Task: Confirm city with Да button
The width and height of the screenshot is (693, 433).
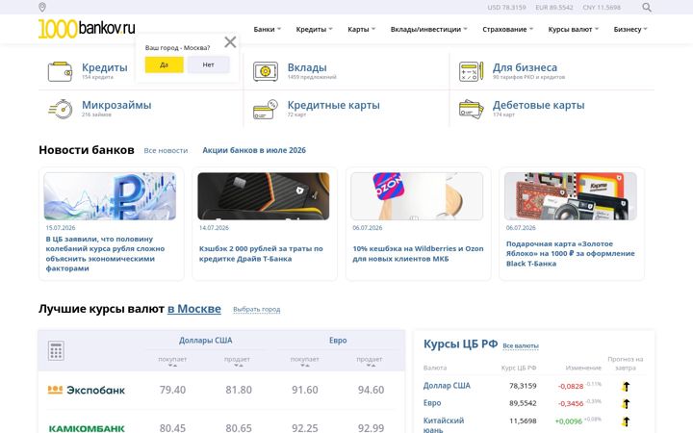Action: point(164,64)
